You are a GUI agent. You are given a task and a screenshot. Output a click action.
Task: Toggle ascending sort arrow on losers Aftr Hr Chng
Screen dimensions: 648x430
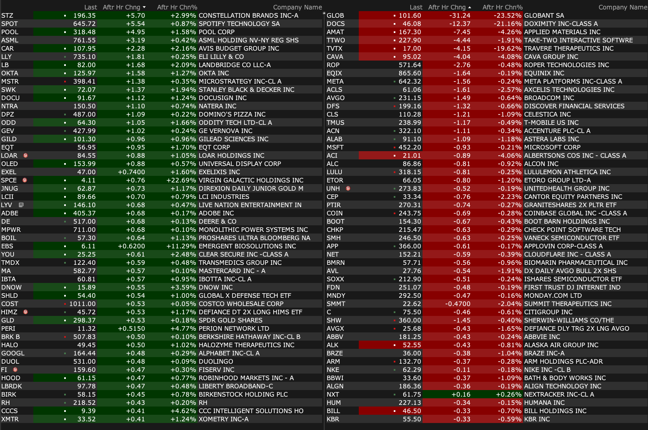(x=469, y=7)
